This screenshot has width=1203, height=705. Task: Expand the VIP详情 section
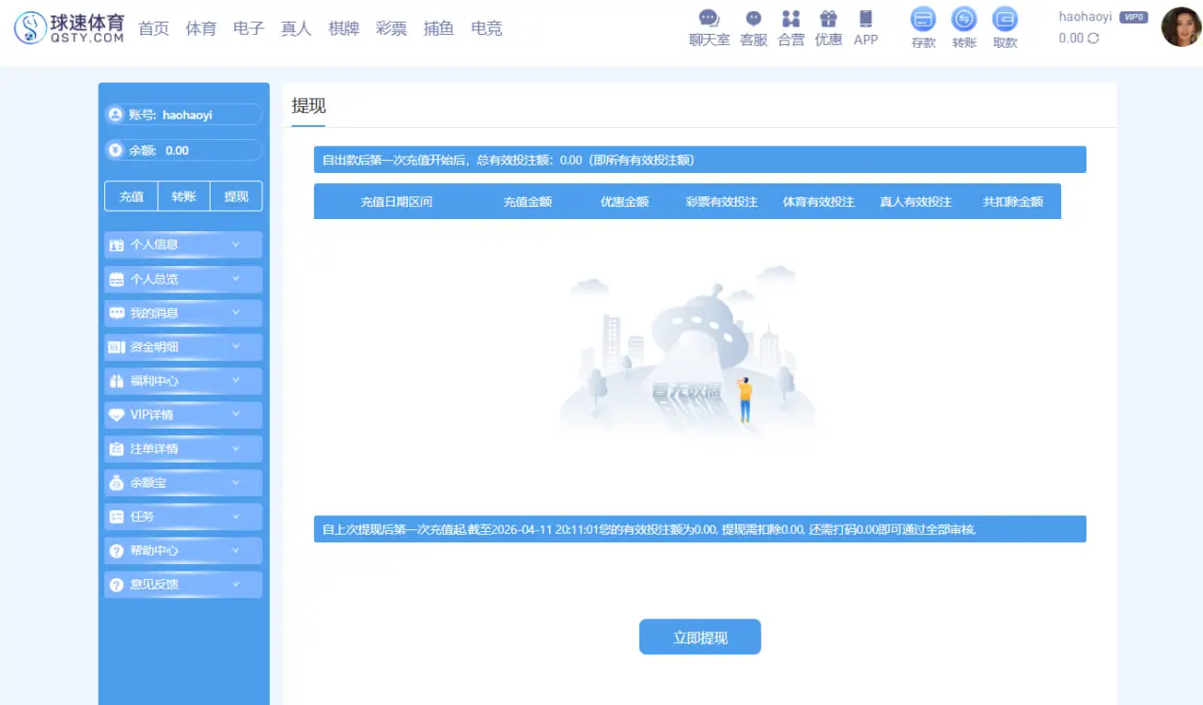(182, 415)
